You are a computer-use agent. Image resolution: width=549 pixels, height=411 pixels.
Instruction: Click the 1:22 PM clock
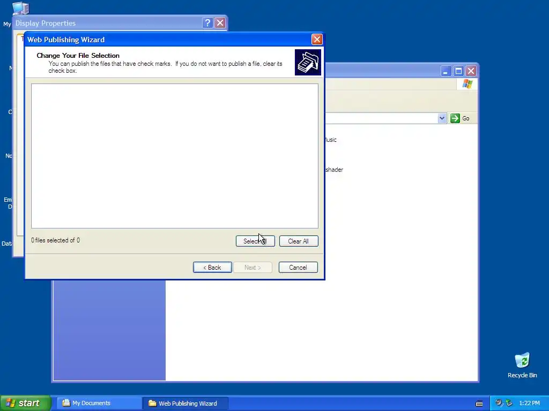529,404
